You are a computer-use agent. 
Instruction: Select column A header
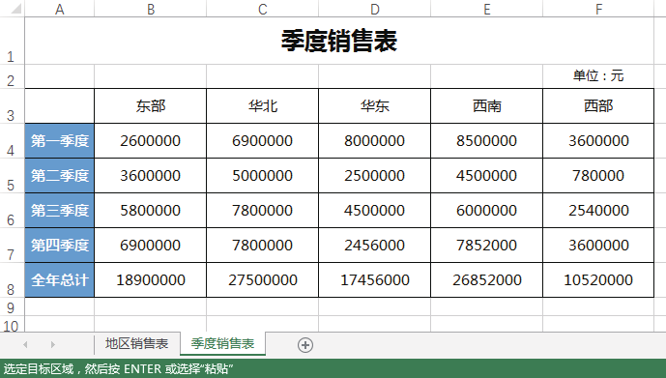(60, 9)
